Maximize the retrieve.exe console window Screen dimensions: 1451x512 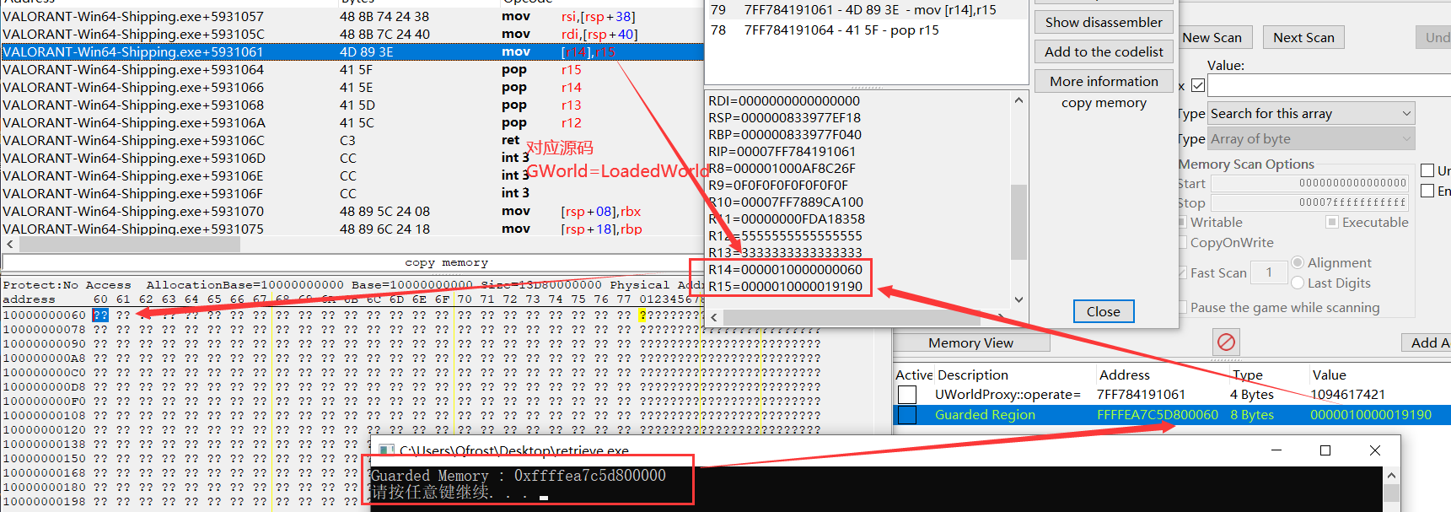1325,450
